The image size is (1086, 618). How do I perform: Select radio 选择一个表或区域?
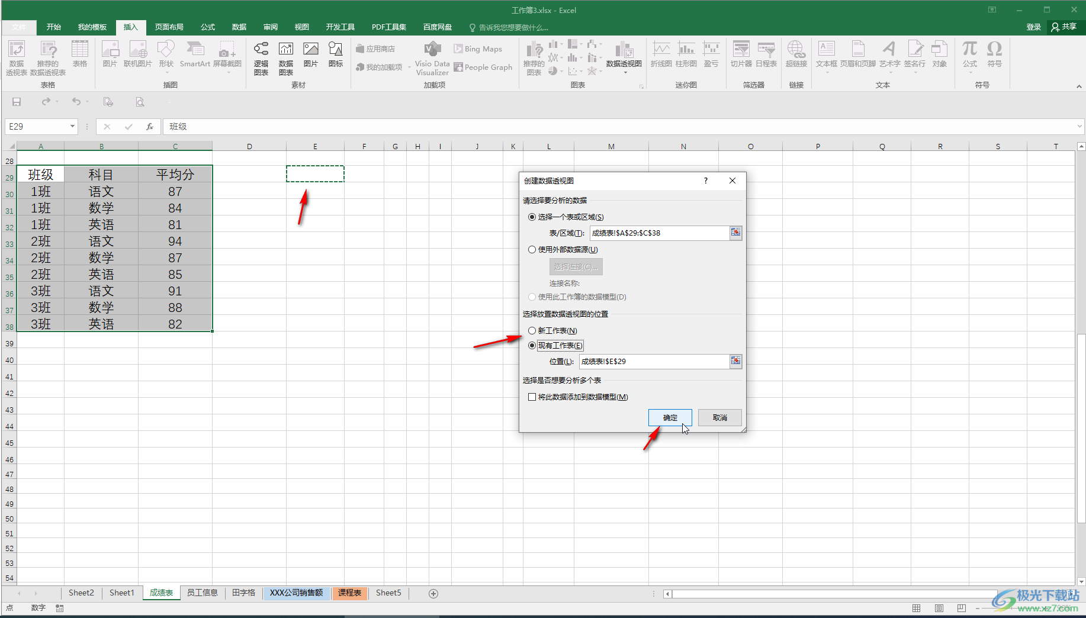click(x=532, y=217)
